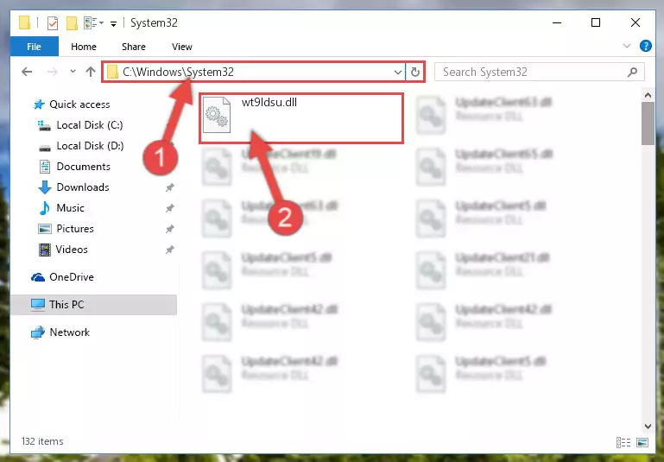
Task: Open Music folder in sidebar
Action: point(70,208)
